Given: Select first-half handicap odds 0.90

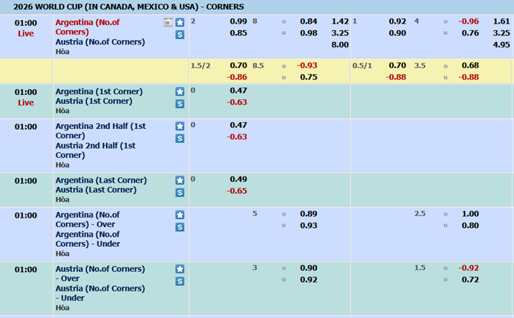Looking at the screenshot, I should tap(397, 33).
